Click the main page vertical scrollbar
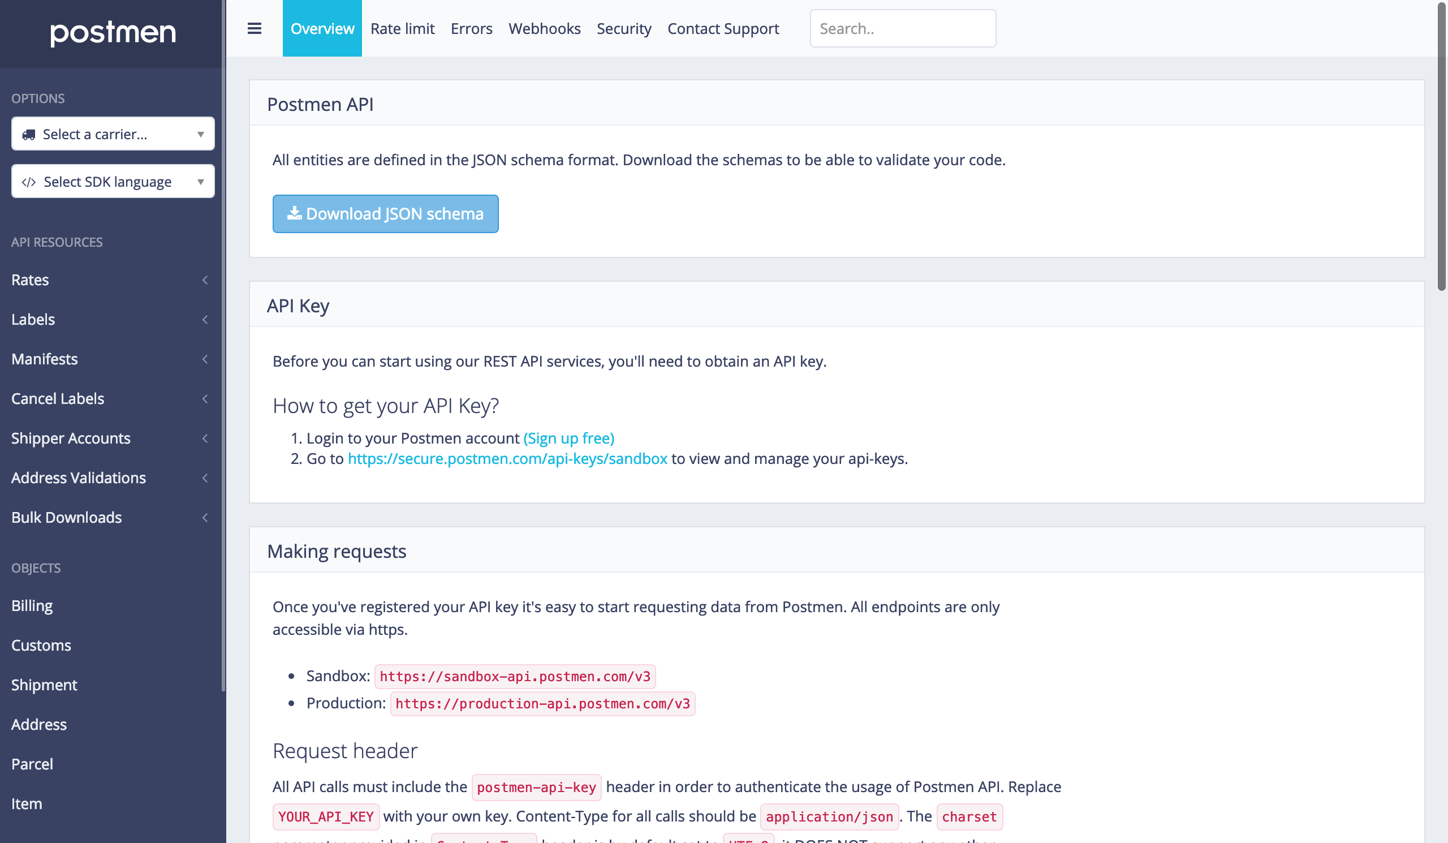The image size is (1448, 843). click(1442, 147)
